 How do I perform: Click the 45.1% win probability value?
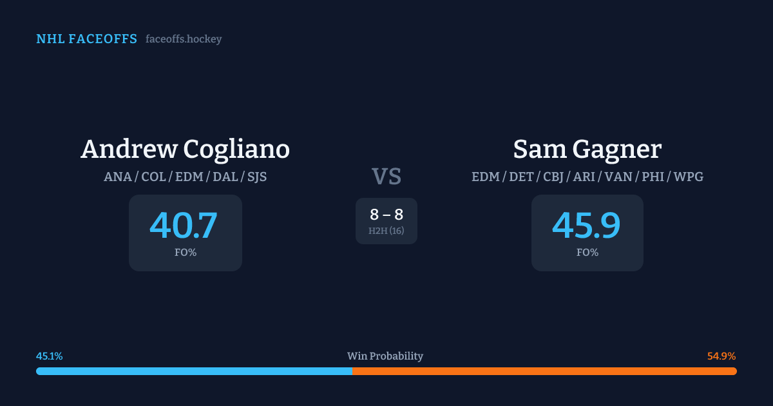pos(50,356)
